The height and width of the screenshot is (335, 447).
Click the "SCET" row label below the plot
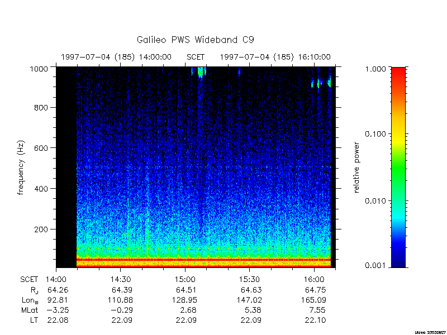click(x=29, y=280)
